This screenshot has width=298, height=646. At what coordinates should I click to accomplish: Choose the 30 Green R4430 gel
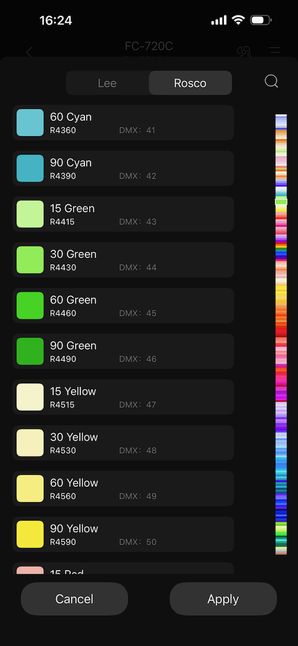(123, 259)
